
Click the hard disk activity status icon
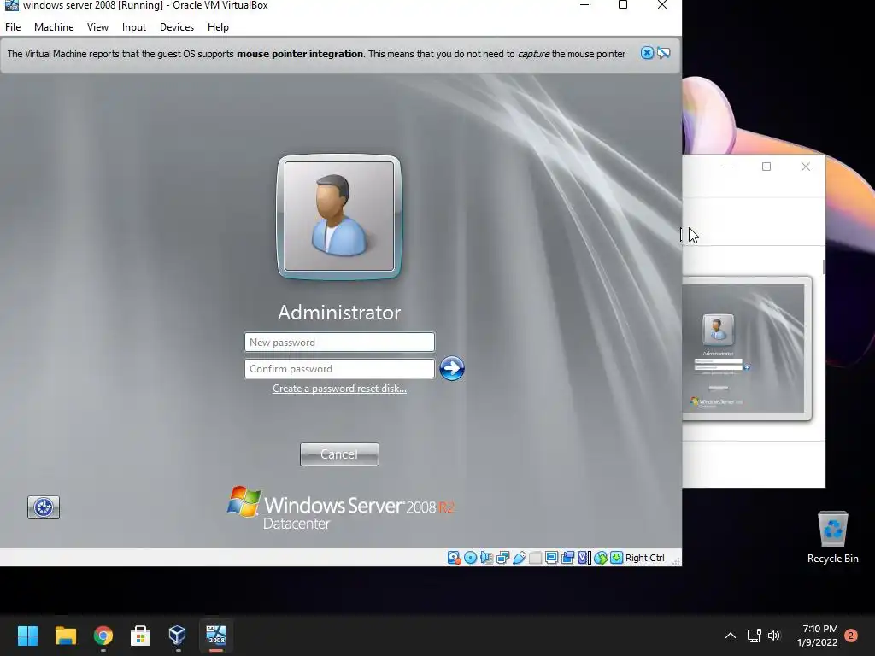(454, 558)
